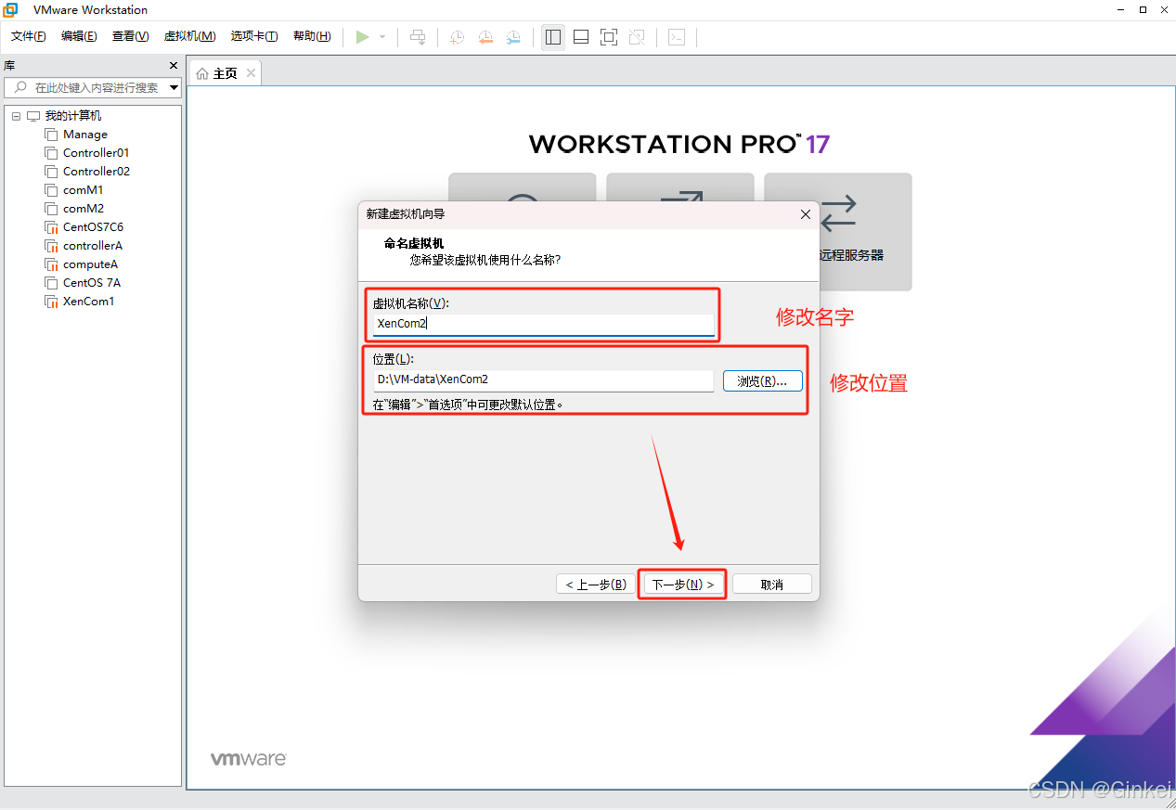Select the CentOS7C6 virtual machine

click(x=93, y=227)
